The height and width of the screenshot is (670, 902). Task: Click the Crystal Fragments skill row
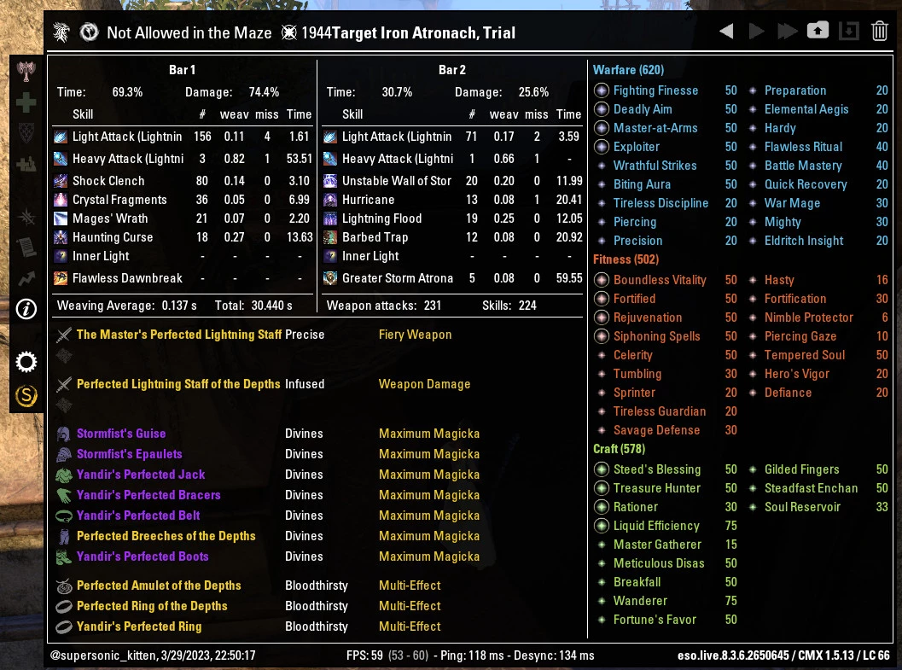[119, 200]
